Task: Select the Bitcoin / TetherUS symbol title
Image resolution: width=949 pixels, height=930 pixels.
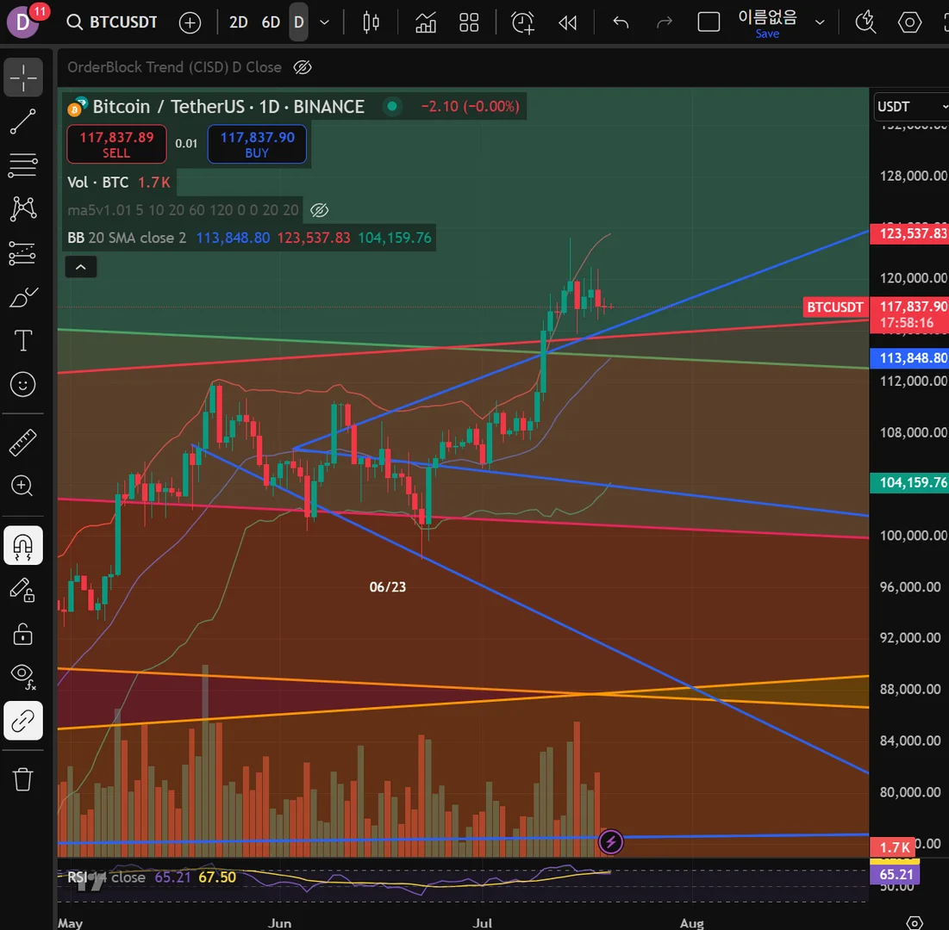Action: pyautogui.click(x=228, y=107)
